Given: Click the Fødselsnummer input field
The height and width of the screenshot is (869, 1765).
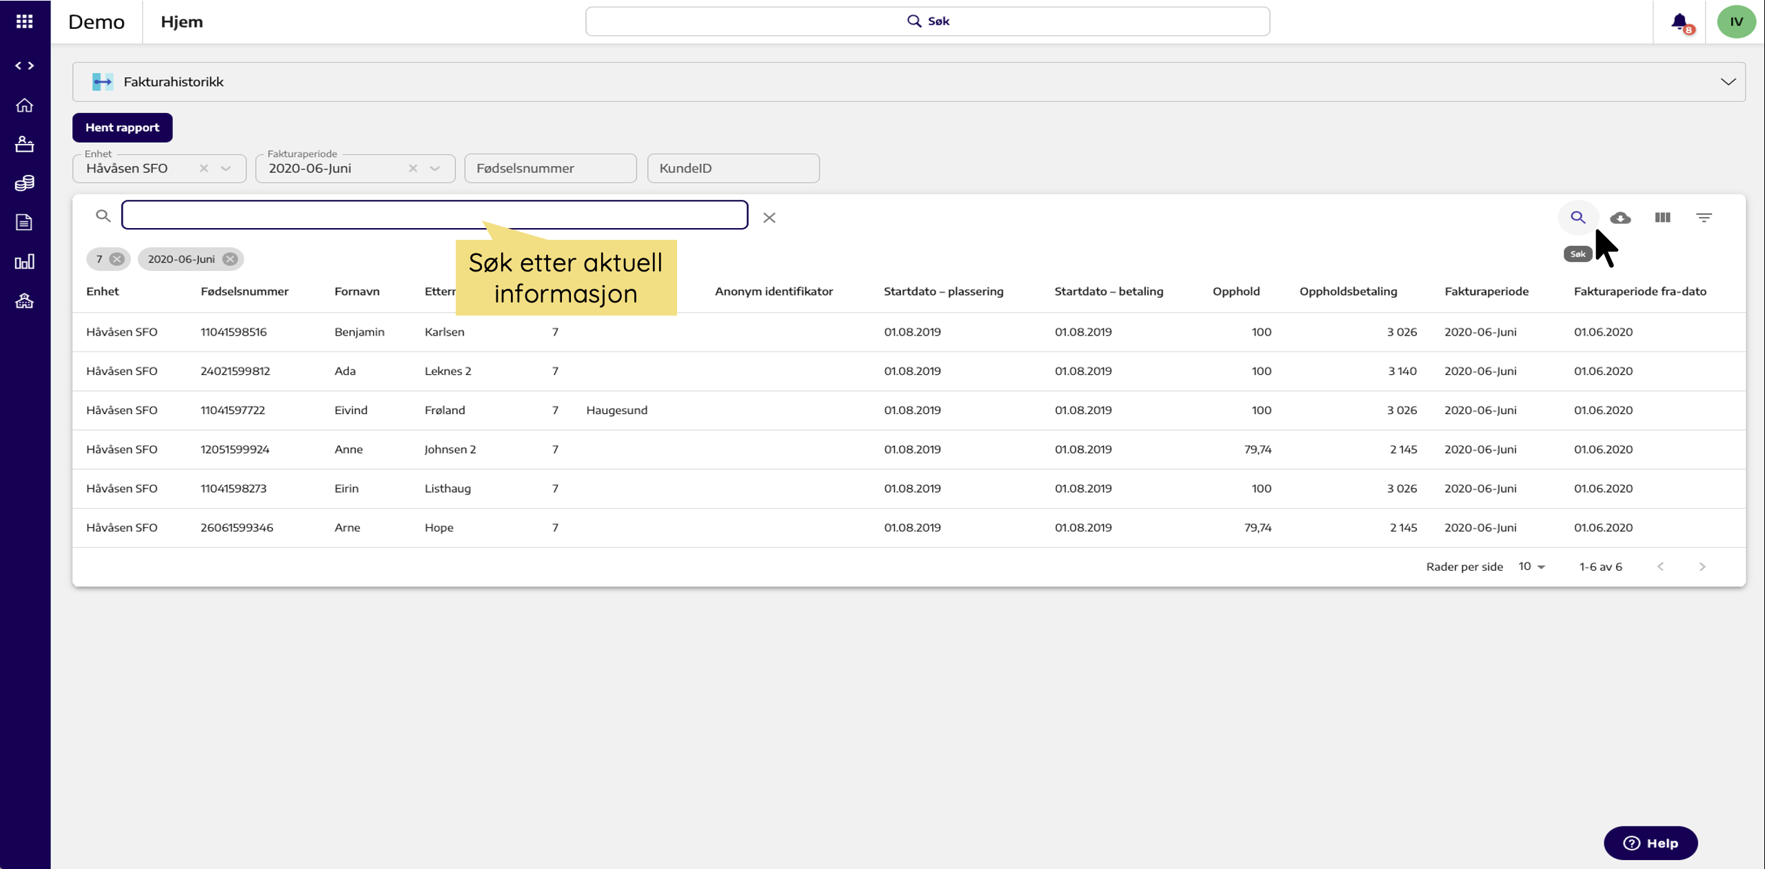Looking at the screenshot, I should click(550, 168).
